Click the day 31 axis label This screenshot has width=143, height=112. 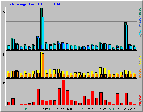pyautogui.click(x=134, y=109)
